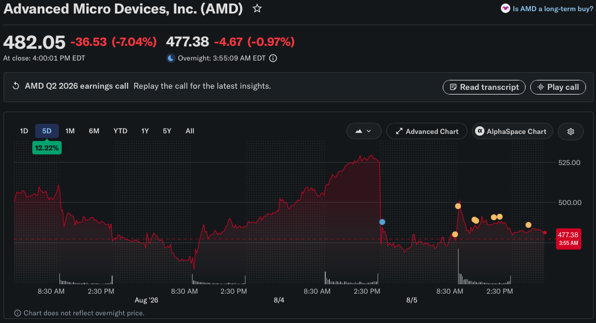The width and height of the screenshot is (596, 323).
Task: Select the All time range
Action: tap(190, 131)
